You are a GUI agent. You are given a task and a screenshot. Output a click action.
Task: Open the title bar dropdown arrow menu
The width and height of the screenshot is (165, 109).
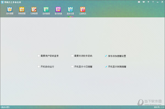click(x=148, y=2)
